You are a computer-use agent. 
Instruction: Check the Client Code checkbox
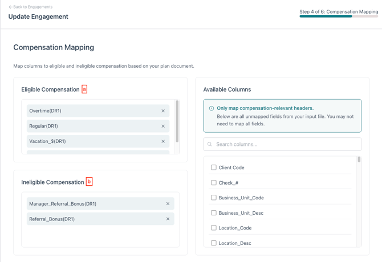coord(214,167)
